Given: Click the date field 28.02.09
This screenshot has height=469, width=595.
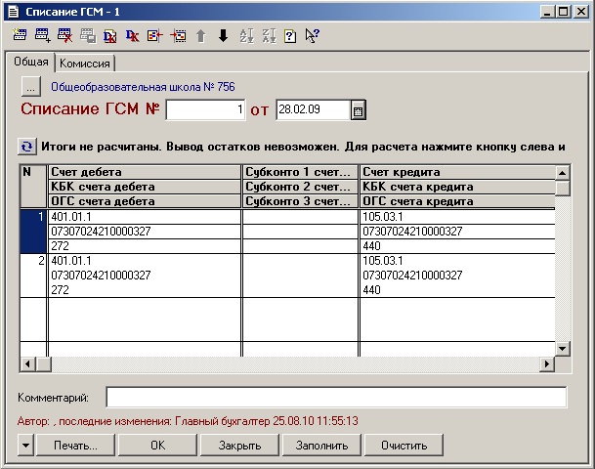Looking at the screenshot, I should tap(313, 109).
